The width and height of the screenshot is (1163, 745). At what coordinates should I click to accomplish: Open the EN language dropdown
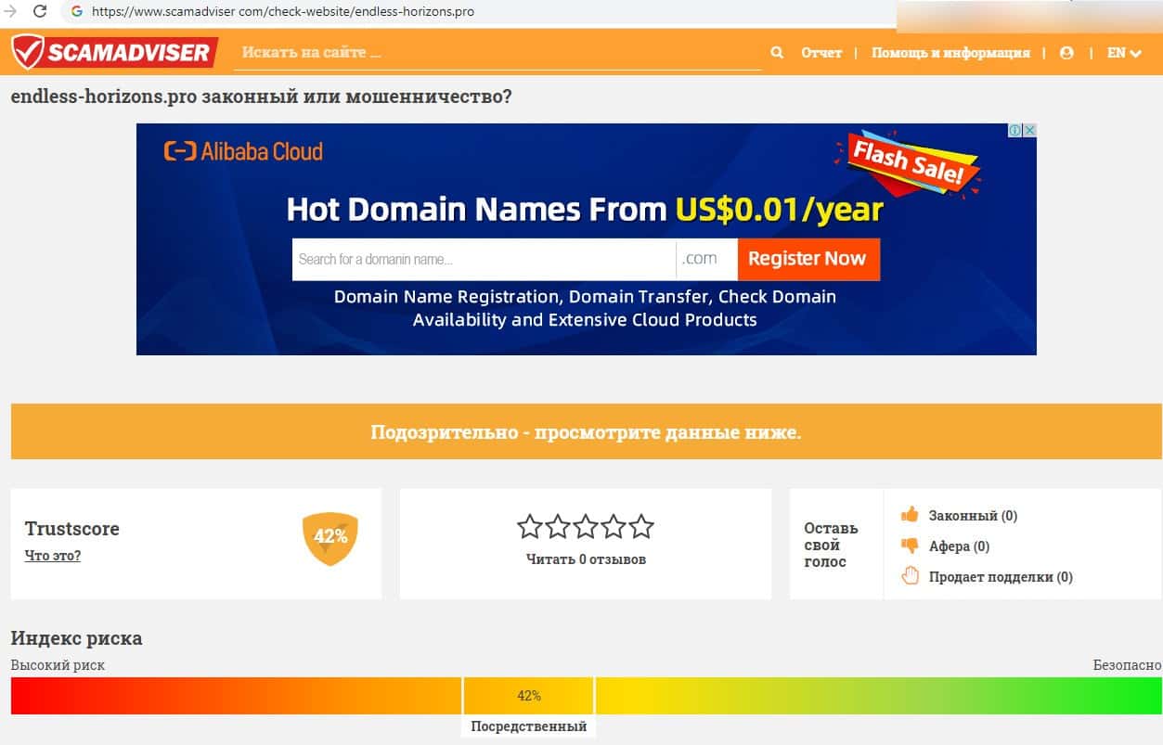(x=1124, y=53)
